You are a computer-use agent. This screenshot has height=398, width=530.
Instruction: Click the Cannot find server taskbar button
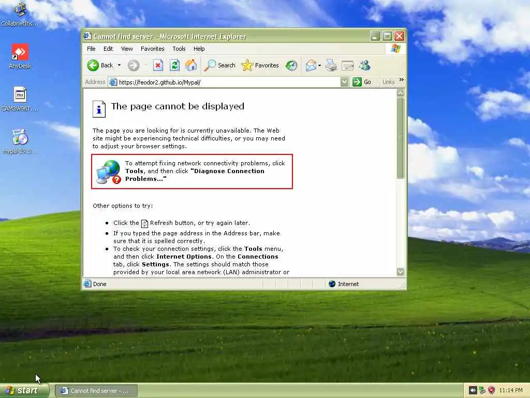pyautogui.click(x=96, y=391)
